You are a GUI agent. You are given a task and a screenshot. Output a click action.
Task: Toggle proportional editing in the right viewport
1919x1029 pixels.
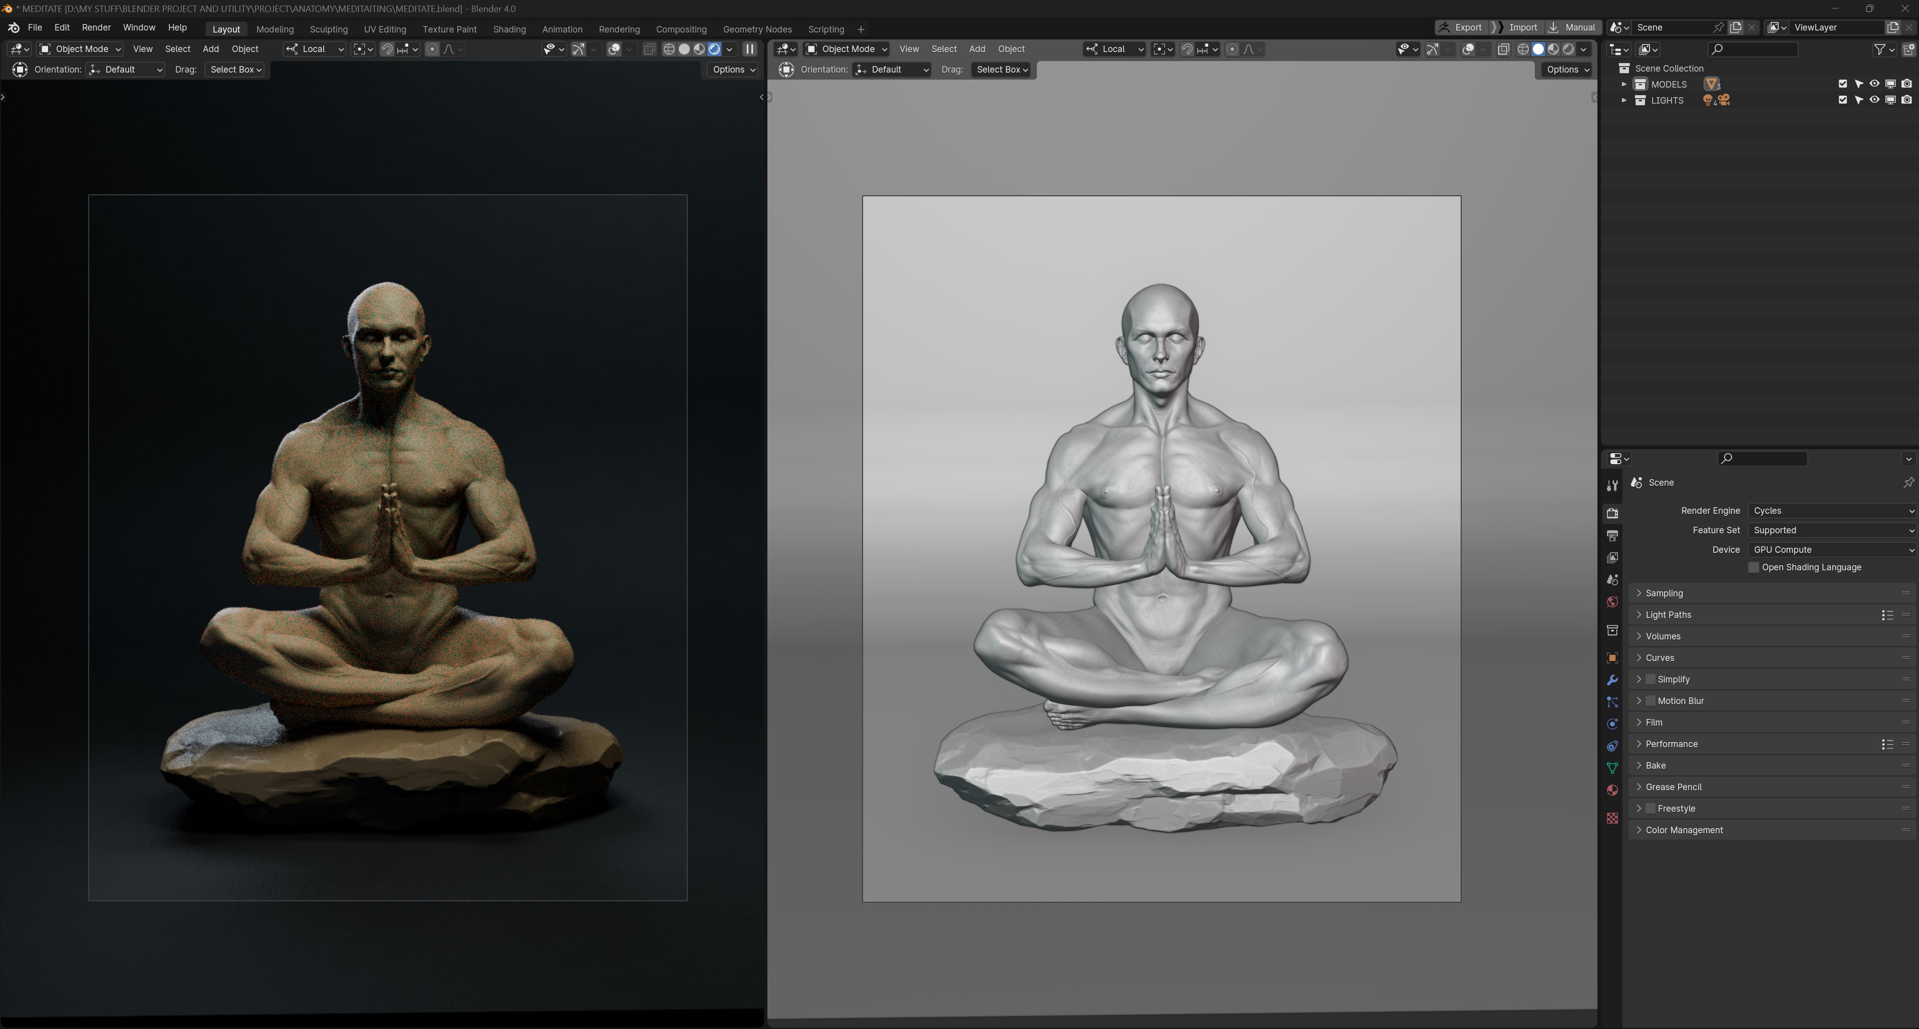click(x=1232, y=49)
